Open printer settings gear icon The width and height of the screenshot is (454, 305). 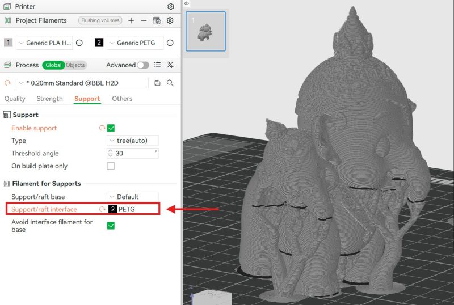[x=171, y=7]
